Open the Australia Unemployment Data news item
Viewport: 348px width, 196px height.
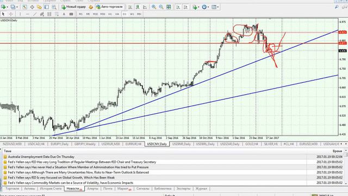(41, 157)
